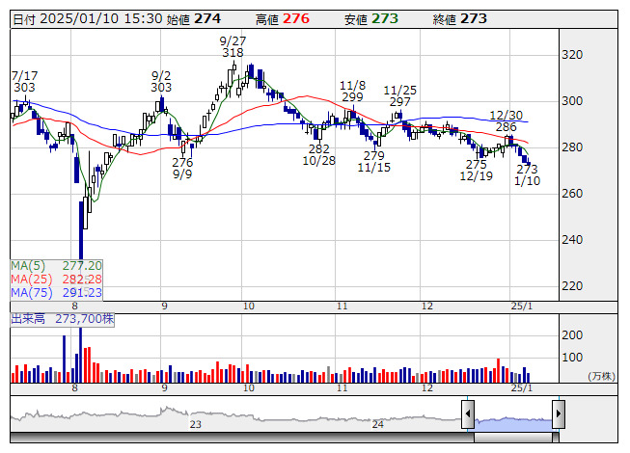Click the (万株) volume unit label
630x453 pixels.
click(x=601, y=376)
